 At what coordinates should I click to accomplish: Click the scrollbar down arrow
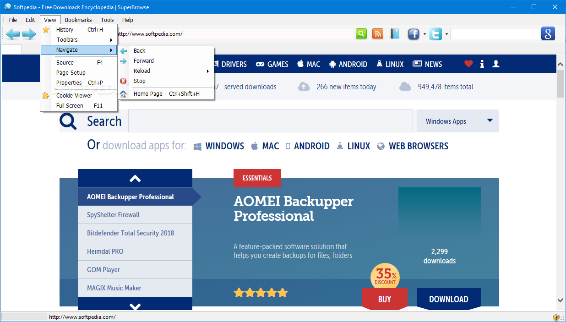click(560, 300)
